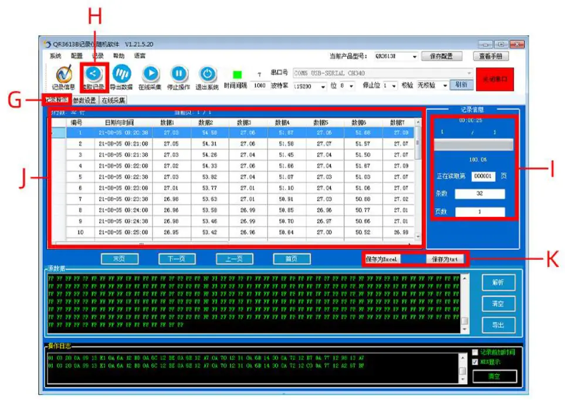Click cell 54.31 in row 2

pyautogui.click(x=209, y=144)
